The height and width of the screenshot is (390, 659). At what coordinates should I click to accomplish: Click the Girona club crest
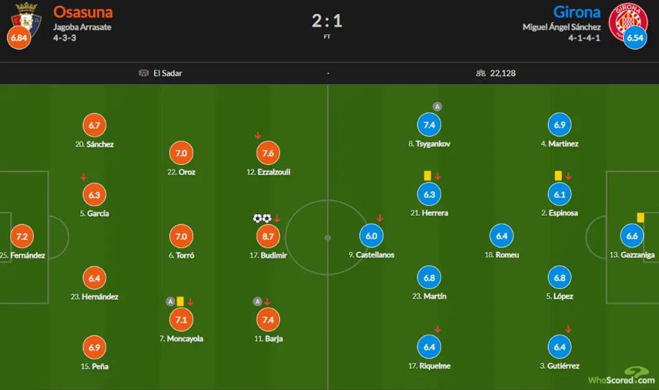[628, 17]
